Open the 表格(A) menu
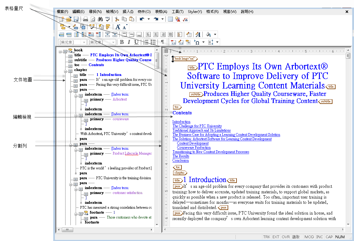 (161, 11)
